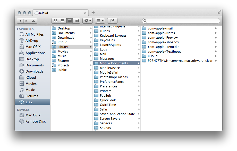Select the com~apple~shoebox folder
Screen dimensions: 237x151
[x=180, y=42]
